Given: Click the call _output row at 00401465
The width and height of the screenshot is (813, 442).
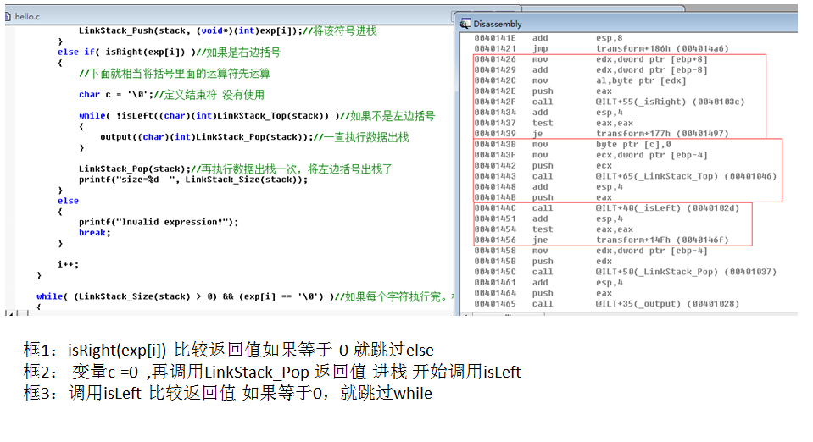Looking at the screenshot, I should tap(607, 304).
